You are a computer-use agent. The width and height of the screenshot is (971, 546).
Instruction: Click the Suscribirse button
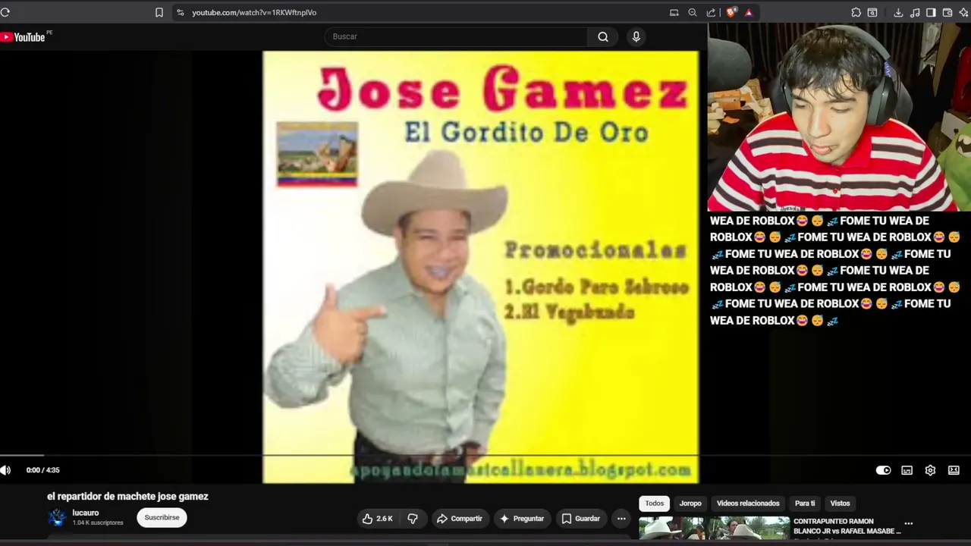tap(162, 517)
